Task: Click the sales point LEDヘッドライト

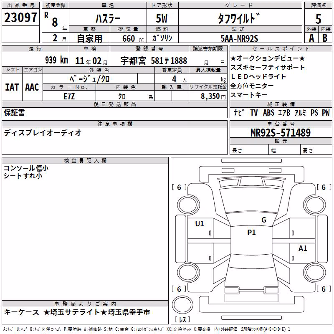Action: 258,76
